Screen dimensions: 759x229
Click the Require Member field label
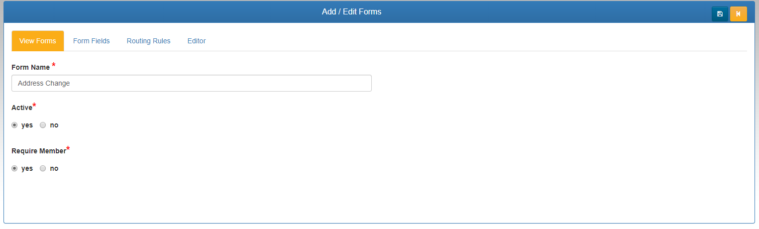click(x=39, y=151)
